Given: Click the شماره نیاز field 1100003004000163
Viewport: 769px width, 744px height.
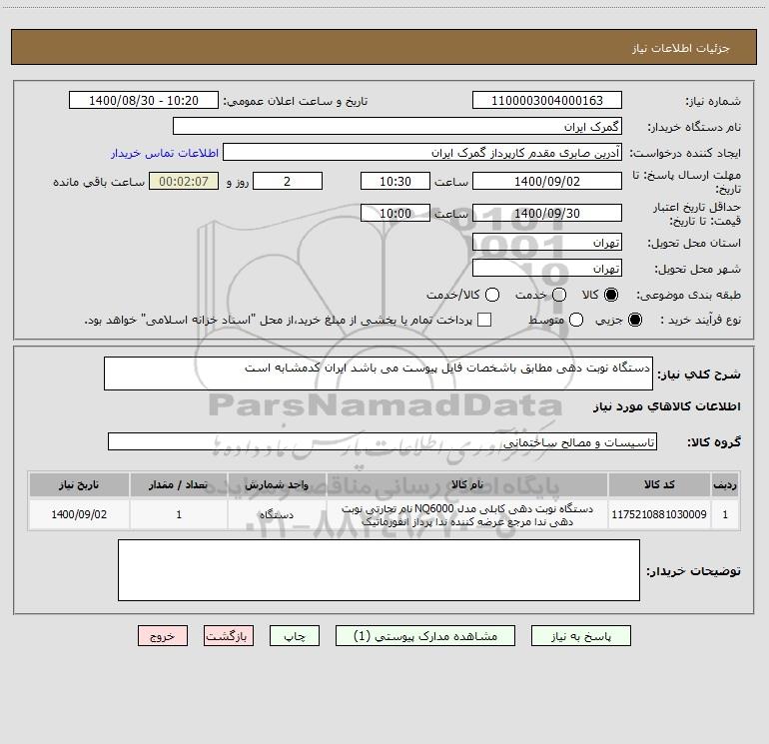Looking at the screenshot, I should (547, 100).
